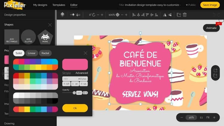
Task: Add a rectangle shape
Action: pyautogui.click(x=12, y=37)
